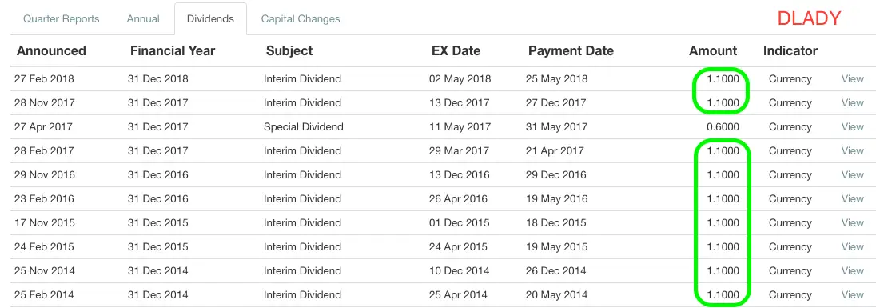The width and height of the screenshot is (876, 308).
Task: Open View link for 24 Feb 2015 row
Action: (x=853, y=247)
